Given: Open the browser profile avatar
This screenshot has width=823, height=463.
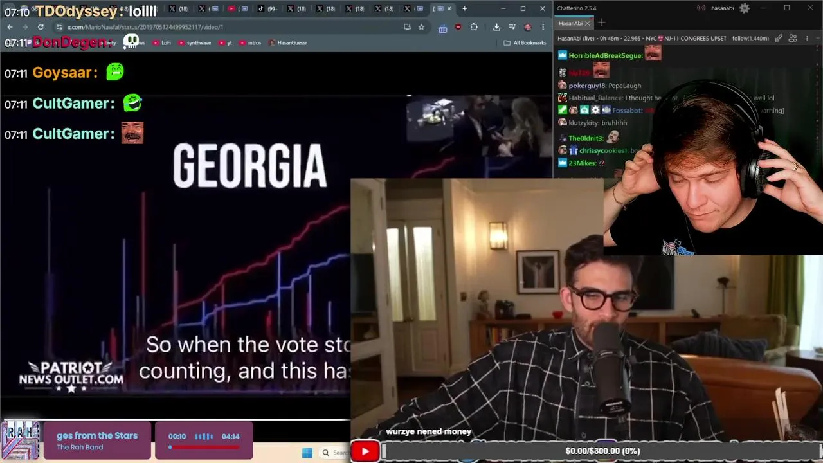Looking at the screenshot, I should (527, 27).
